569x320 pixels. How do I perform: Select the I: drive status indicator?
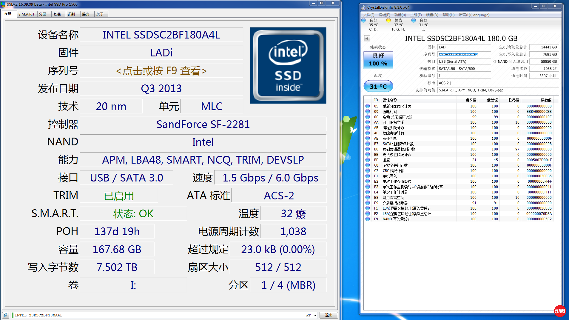point(414,21)
